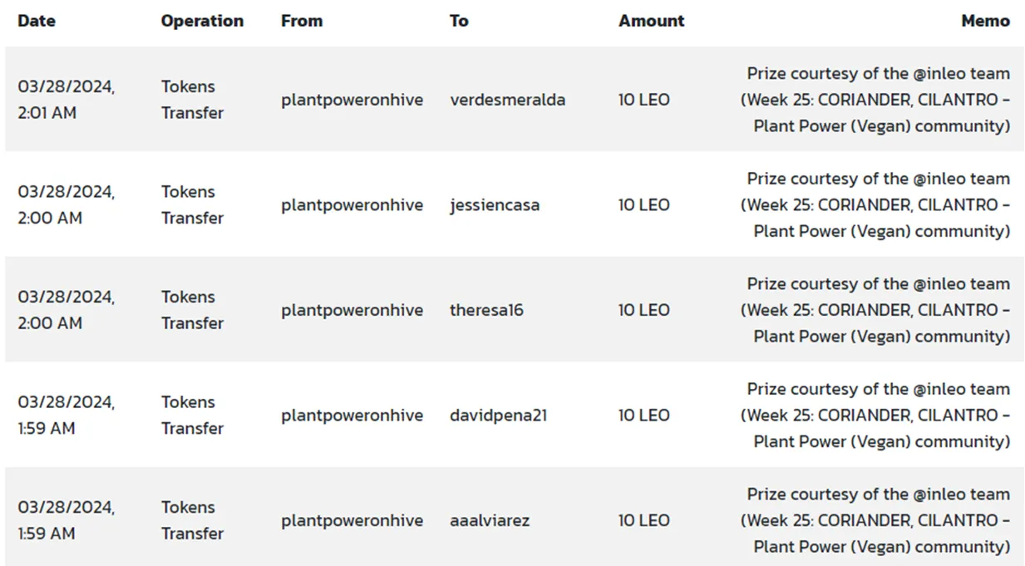
Task: Click 10 LEO amount for theresa16
Action: coord(643,310)
